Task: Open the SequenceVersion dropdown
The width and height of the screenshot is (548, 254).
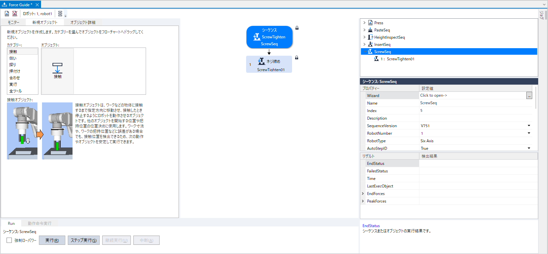Action: coord(529,126)
